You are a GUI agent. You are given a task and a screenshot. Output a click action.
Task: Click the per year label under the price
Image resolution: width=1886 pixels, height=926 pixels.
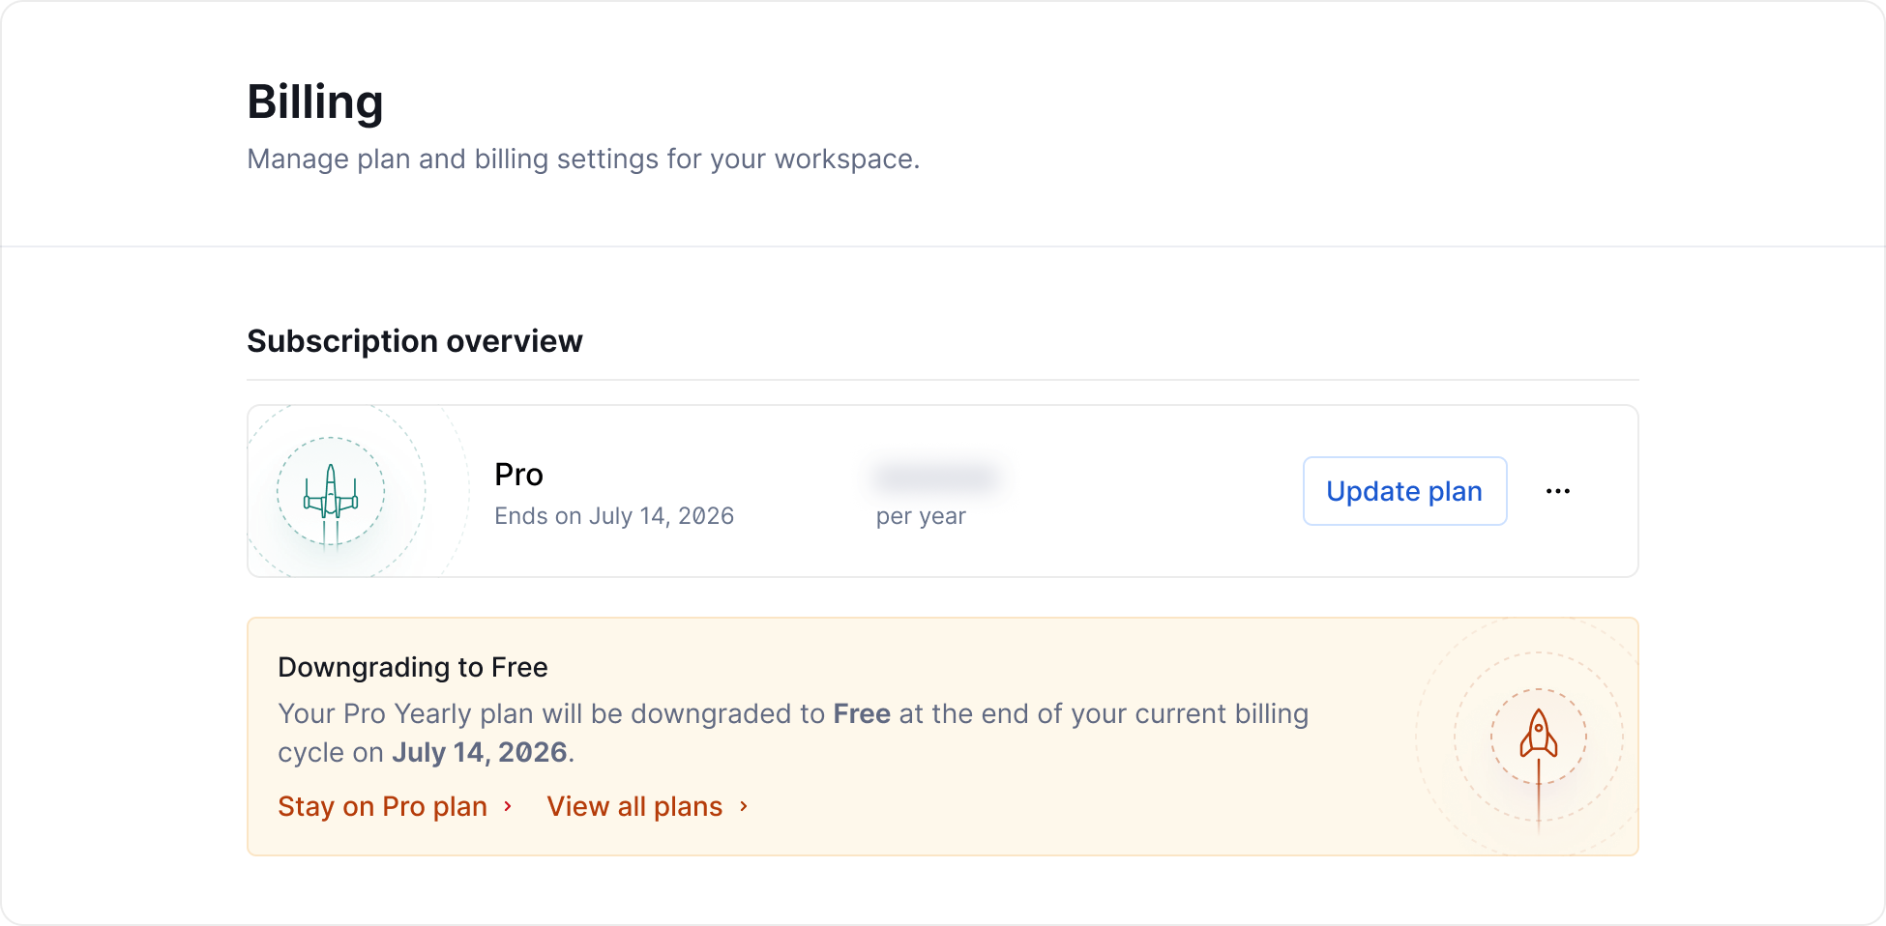point(919,515)
